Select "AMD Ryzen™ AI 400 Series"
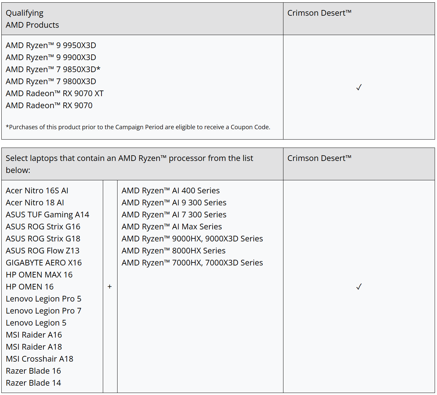 tap(171, 191)
